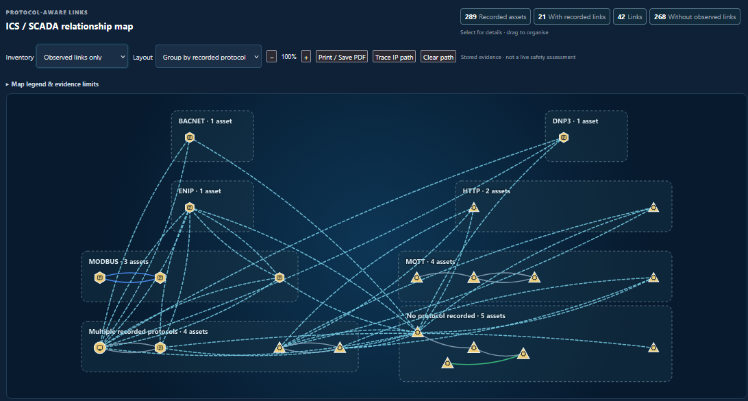Image resolution: width=748 pixels, height=401 pixels.
Task: Select the green-linked right node in No protocol recorded
Action: click(x=523, y=354)
